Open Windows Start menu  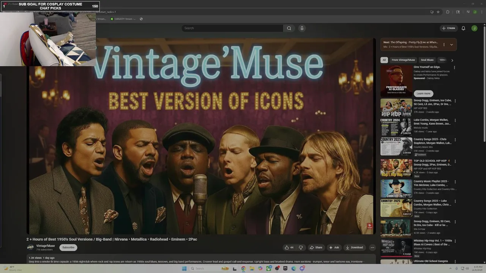pyautogui.click(x=184, y=268)
